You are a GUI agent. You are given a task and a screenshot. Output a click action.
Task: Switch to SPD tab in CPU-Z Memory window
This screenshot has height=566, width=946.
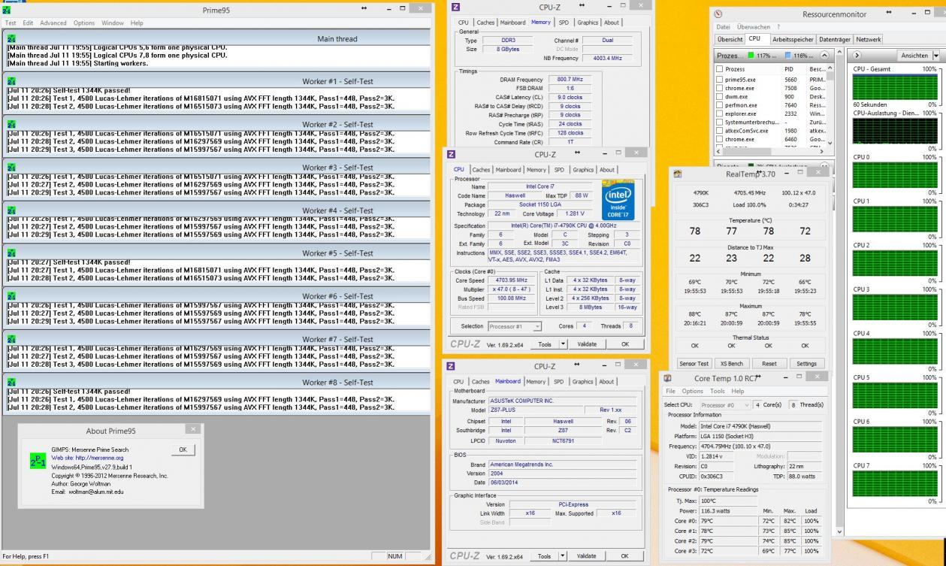pyautogui.click(x=564, y=23)
